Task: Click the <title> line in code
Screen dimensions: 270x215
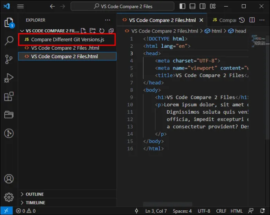Action: tap(202, 75)
